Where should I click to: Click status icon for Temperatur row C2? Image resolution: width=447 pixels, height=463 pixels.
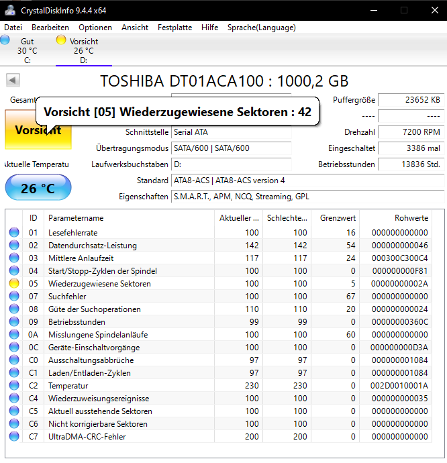(x=14, y=385)
